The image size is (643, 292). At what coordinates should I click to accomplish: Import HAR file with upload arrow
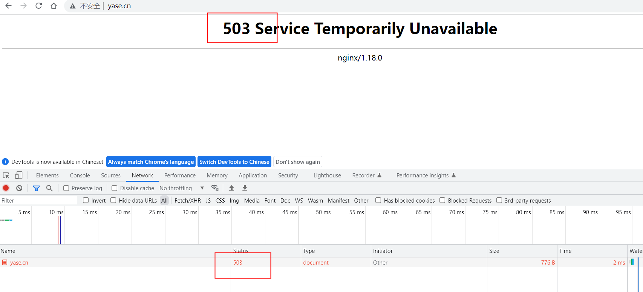pyautogui.click(x=232, y=188)
